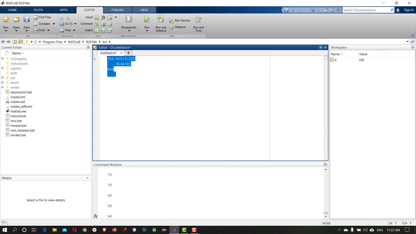416x234 pixels.
Task: Add a new editor tab with plus
Action: 128,53
